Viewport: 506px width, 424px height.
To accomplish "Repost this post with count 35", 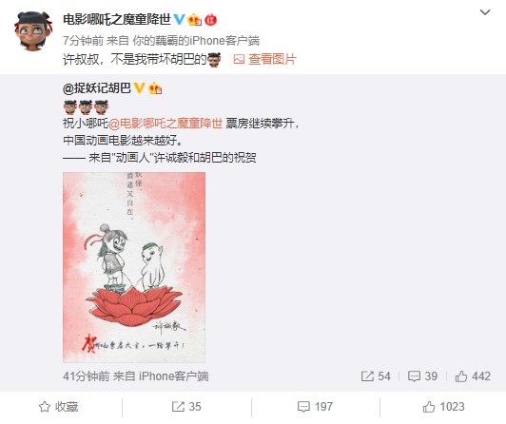I will [x=186, y=407].
